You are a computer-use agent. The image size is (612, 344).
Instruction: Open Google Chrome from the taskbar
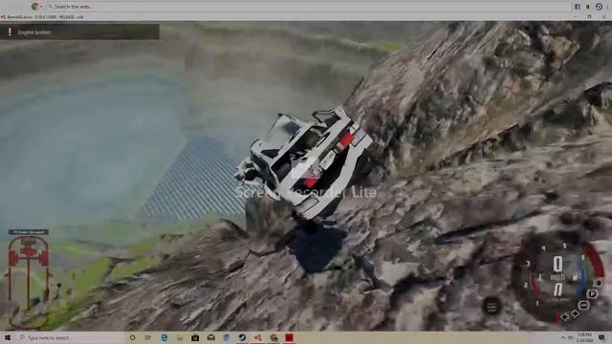274,337
